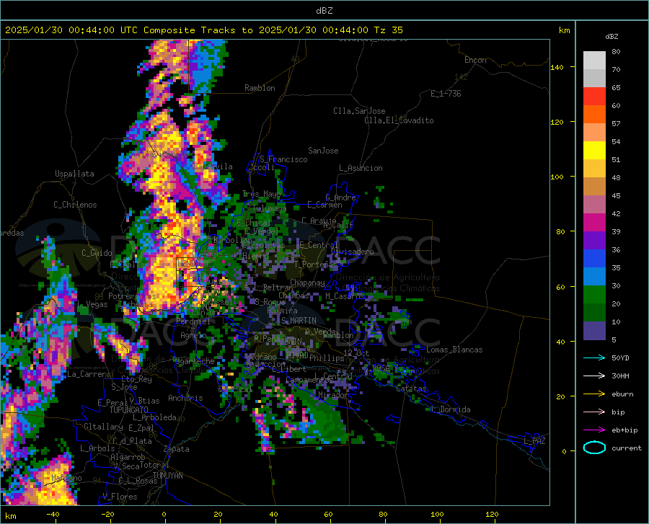Select the orange 57 dBZ color swatch
Image resolution: width=649 pixels, height=524 pixels.
594,115
